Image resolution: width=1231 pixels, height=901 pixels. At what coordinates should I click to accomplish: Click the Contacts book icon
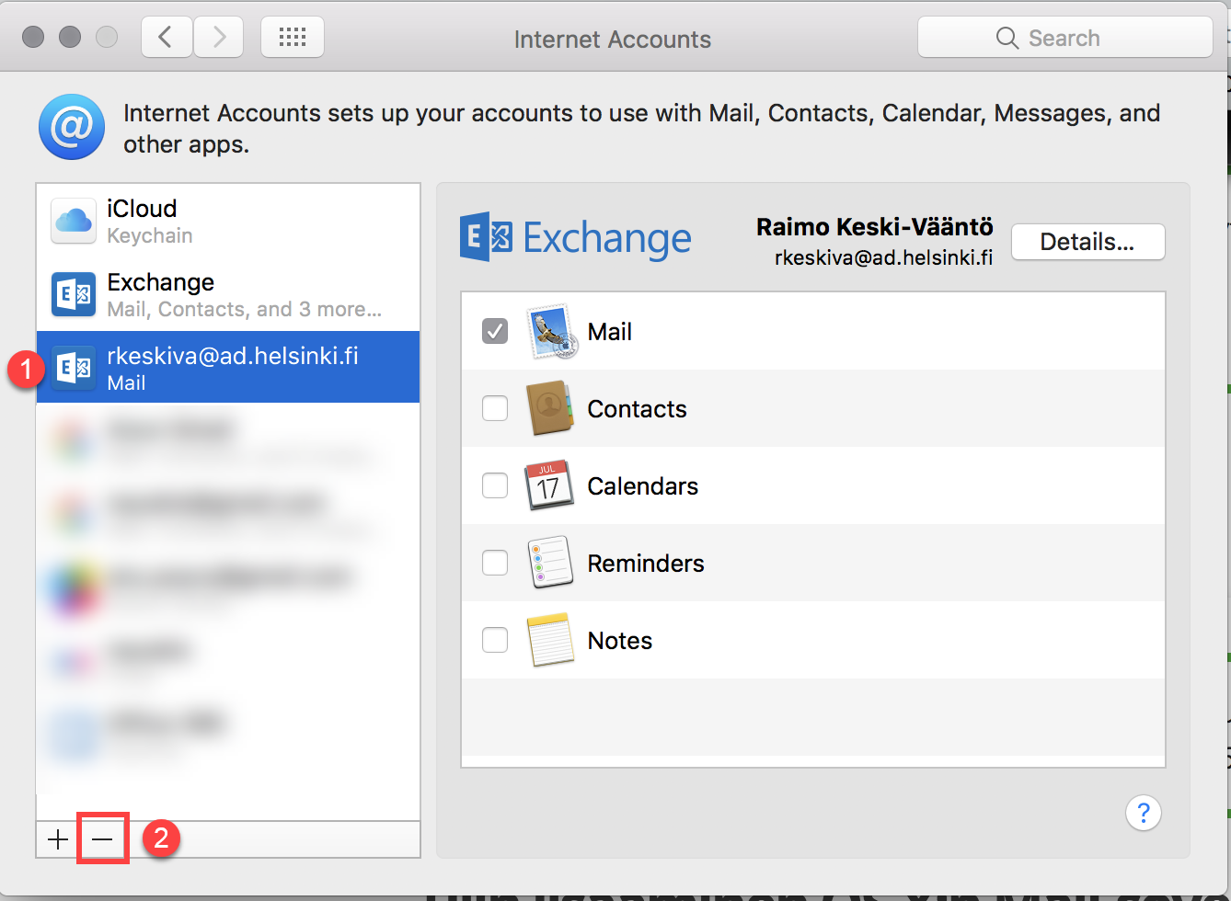pyautogui.click(x=550, y=408)
